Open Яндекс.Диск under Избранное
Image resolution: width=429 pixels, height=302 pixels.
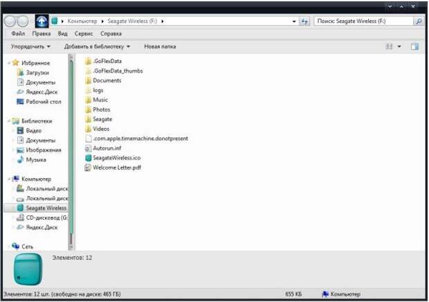(x=42, y=91)
